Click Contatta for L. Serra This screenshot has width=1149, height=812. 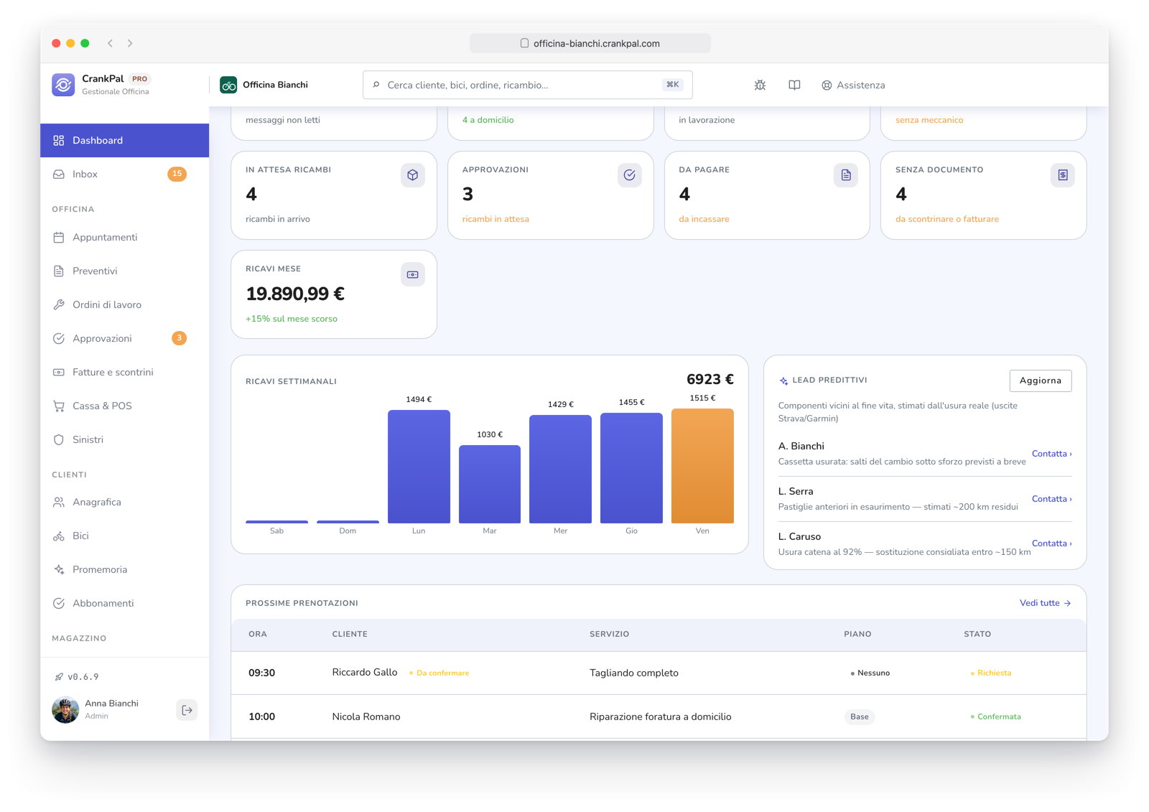coord(1051,499)
